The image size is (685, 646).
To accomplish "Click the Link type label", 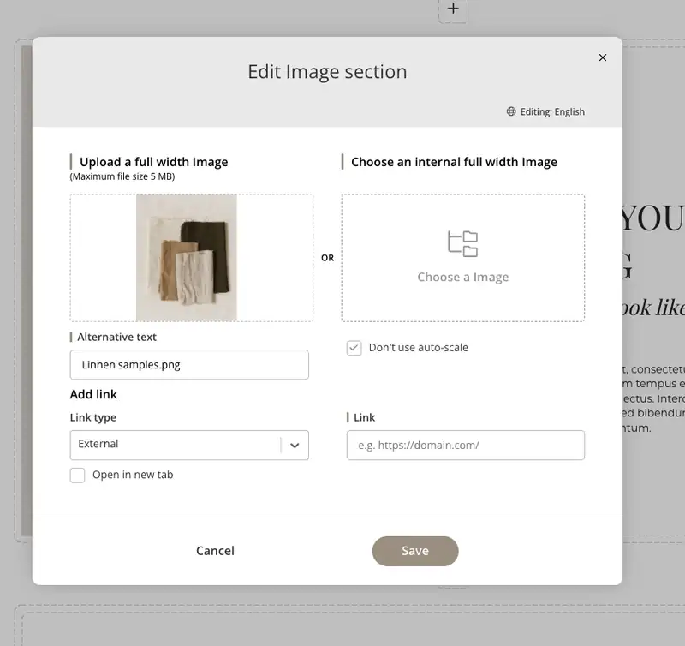I will pos(93,417).
